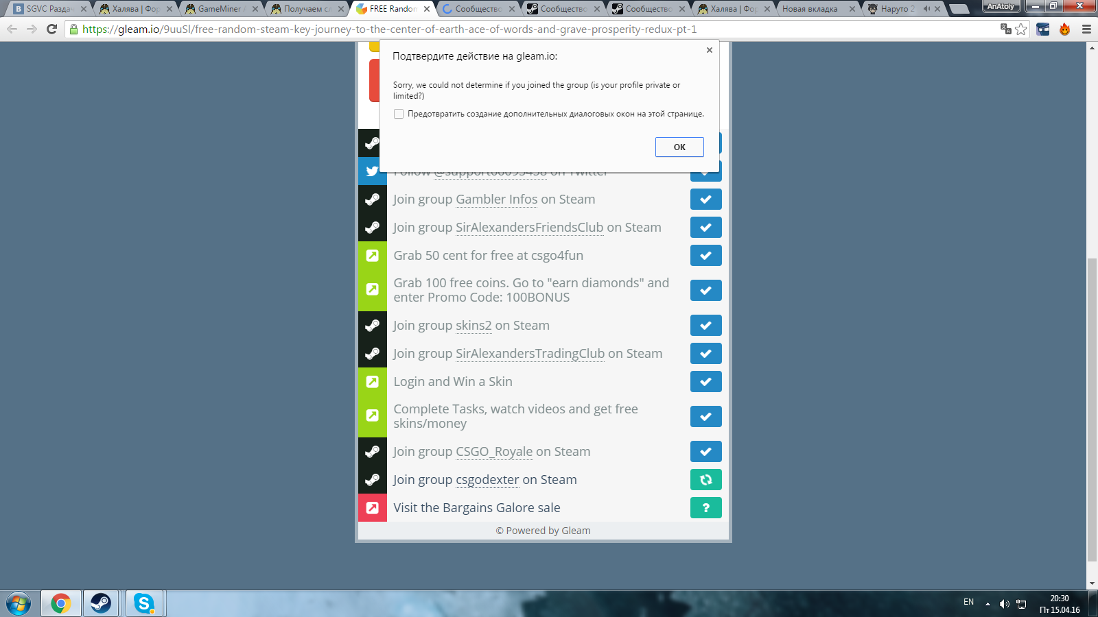
Task: Open Steam from the taskbar
Action: coord(101,603)
